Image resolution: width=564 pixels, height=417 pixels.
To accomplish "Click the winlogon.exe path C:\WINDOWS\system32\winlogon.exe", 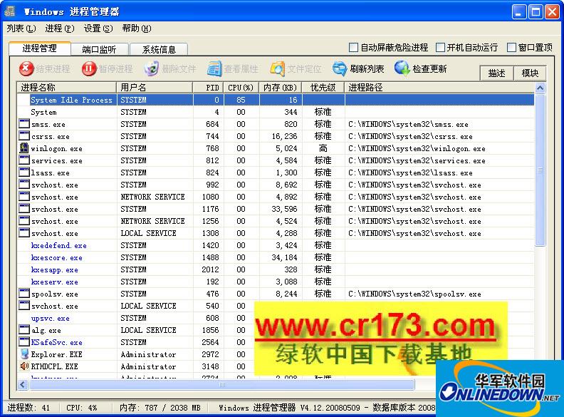I will click(x=417, y=148).
